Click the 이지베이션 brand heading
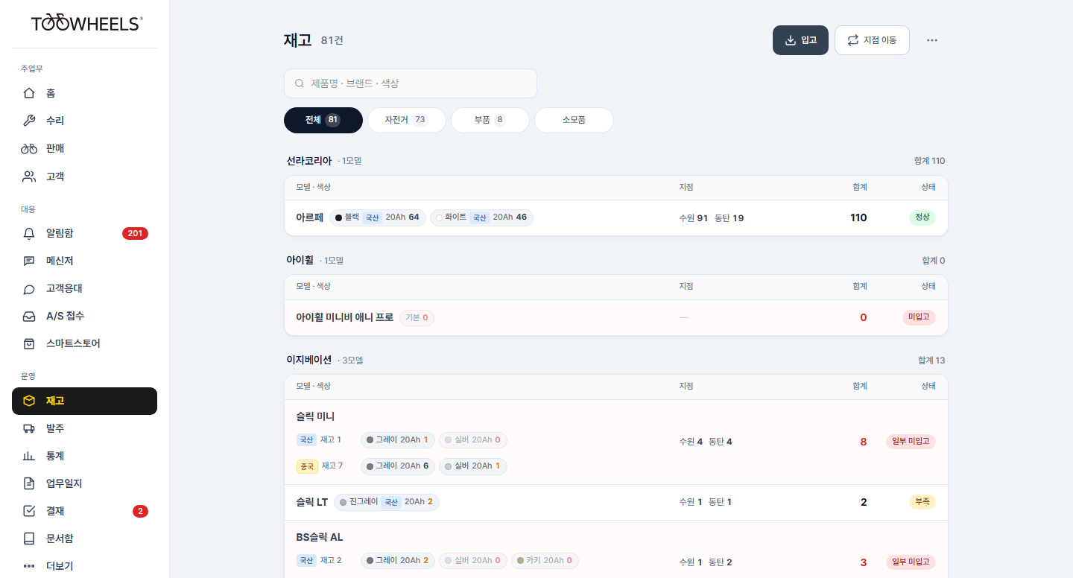The image size is (1073, 578). tap(308, 360)
